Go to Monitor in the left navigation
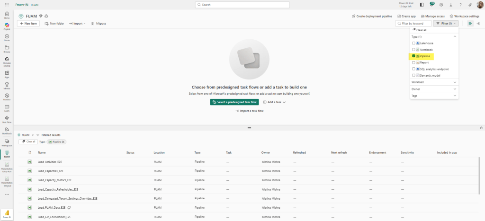The width and height of the screenshot is (485, 221). [7, 96]
